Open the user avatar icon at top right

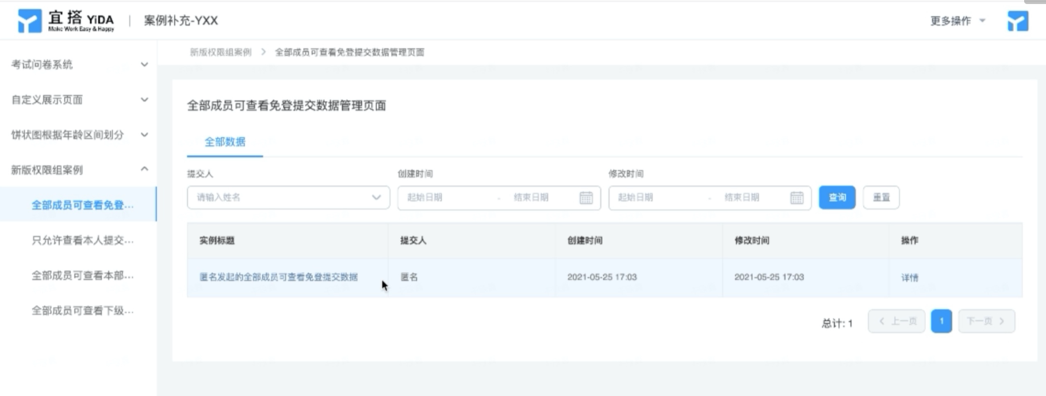[1017, 21]
